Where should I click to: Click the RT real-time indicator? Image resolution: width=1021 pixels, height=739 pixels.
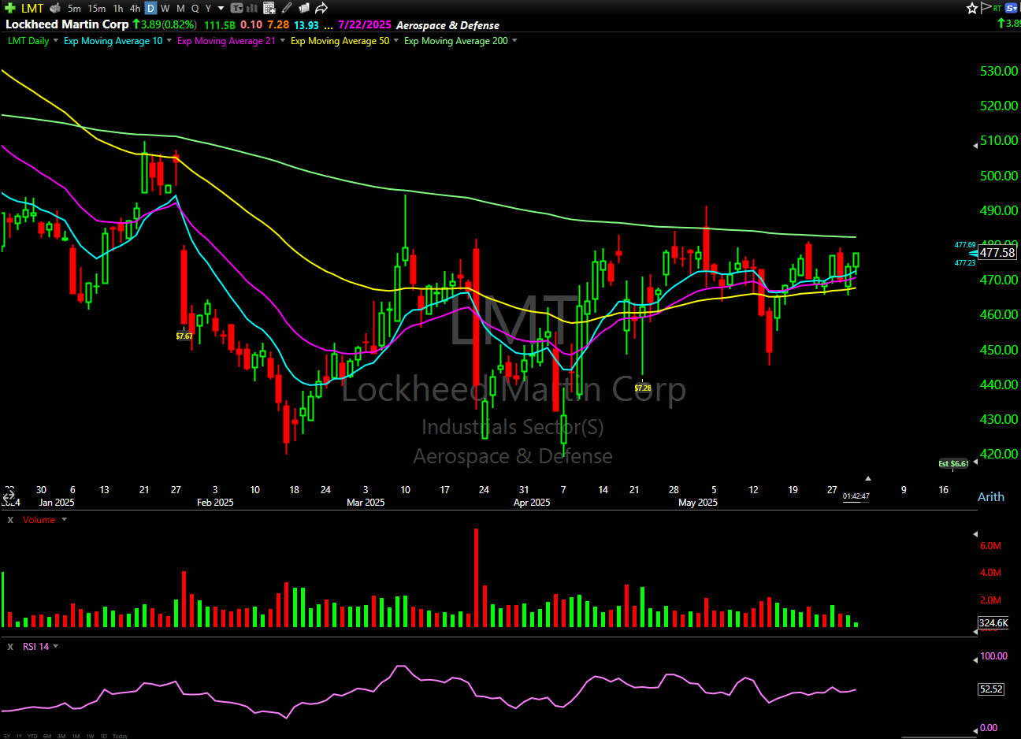point(997,8)
